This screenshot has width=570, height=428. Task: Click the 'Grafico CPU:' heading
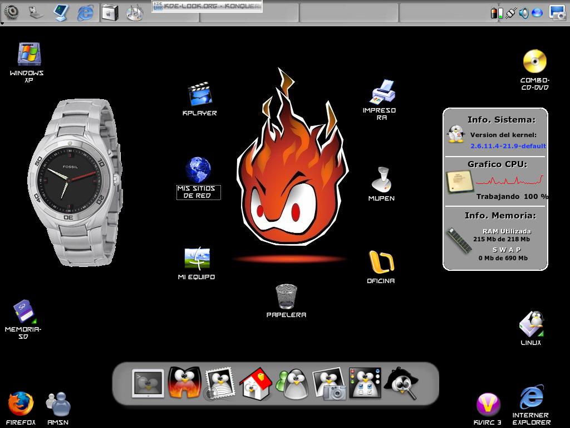497,164
